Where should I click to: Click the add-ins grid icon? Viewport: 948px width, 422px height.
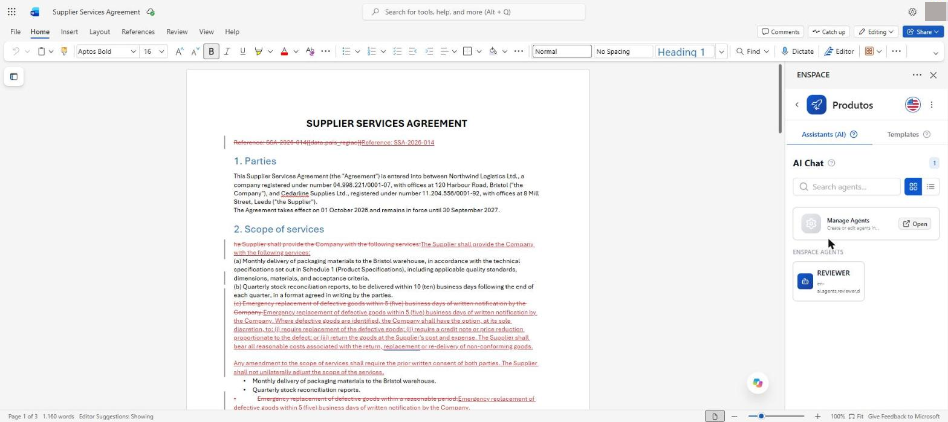869,51
